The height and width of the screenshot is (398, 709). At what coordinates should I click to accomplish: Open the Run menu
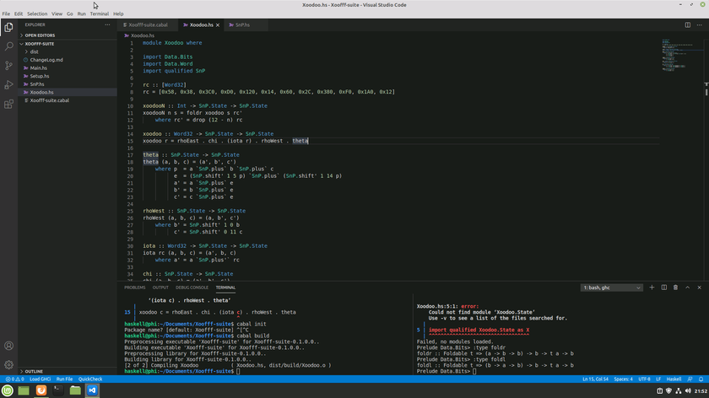point(81,13)
